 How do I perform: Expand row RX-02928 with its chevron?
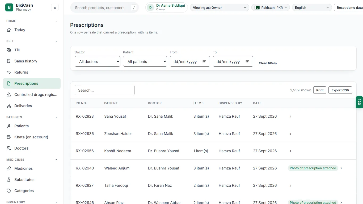(x=291, y=116)
